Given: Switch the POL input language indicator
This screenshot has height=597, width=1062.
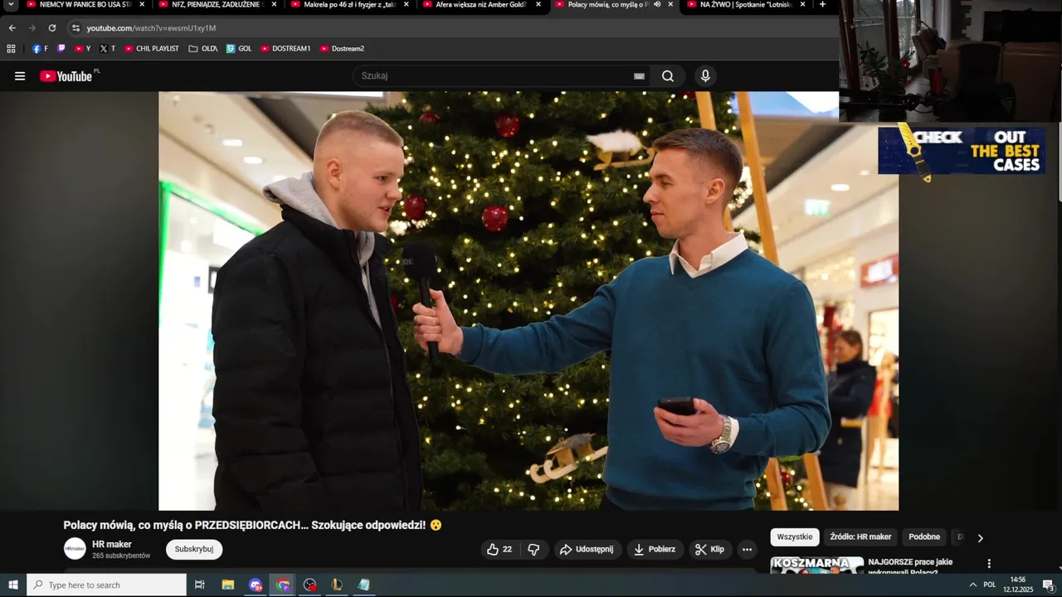Looking at the screenshot, I should click(x=990, y=585).
